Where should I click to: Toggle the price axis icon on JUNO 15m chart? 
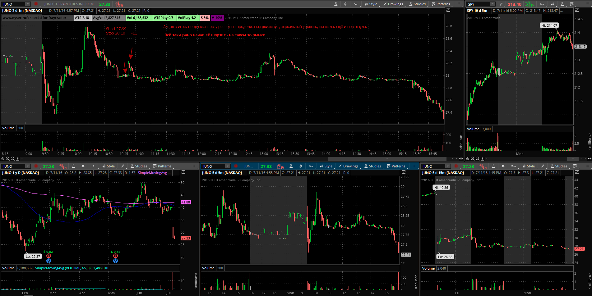coord(577,172)
